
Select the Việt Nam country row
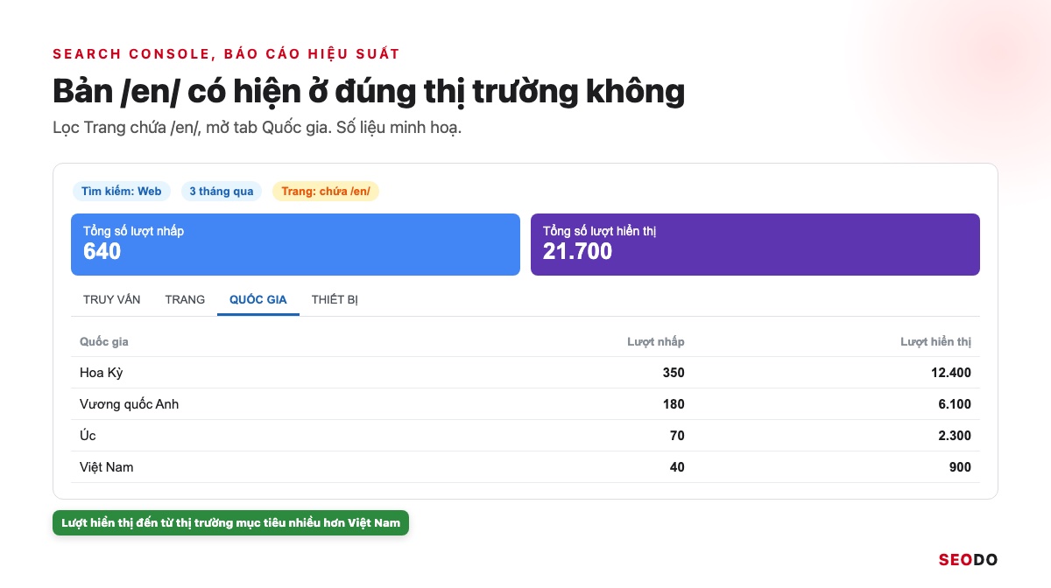(x=525, y=467)
